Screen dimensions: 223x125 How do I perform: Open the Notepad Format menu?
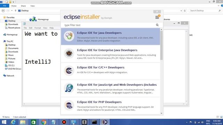pyautogui.click(x=38, y=28)
